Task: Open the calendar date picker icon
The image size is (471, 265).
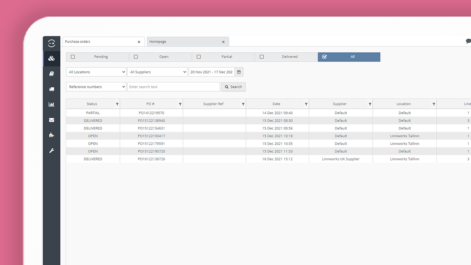Action: click(x=239, y=72)
